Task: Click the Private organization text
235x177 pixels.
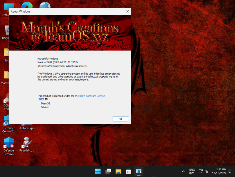Action: pos(45,107)
